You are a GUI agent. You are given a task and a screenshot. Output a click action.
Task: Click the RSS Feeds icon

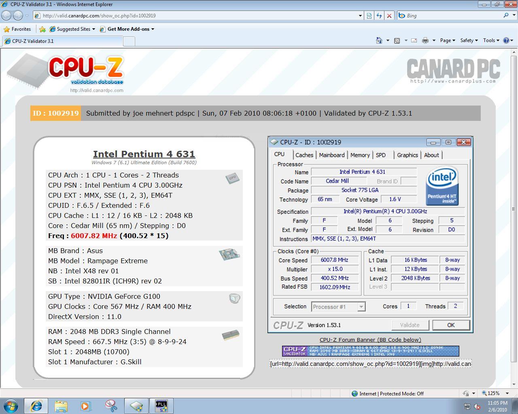click(397, 40)
